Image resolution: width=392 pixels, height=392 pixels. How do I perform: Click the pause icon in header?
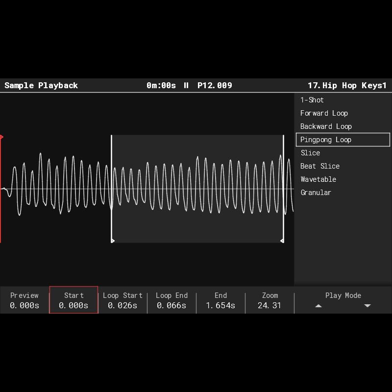[x=186, y=85]
